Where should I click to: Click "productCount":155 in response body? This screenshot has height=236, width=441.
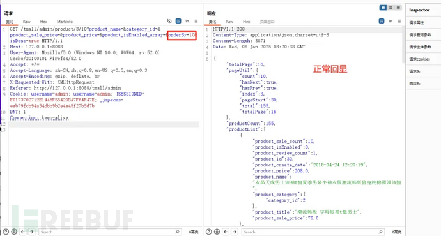click(x=251, y=124)
